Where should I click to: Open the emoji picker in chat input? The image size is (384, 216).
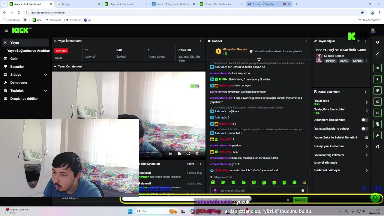tap(303, 190)
